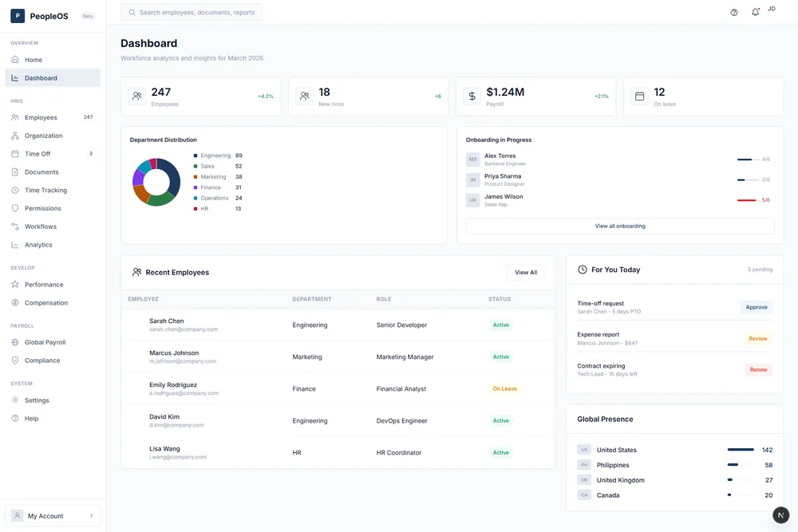Click Priya Sharma in the onboarding list

(x=503, y=176)
